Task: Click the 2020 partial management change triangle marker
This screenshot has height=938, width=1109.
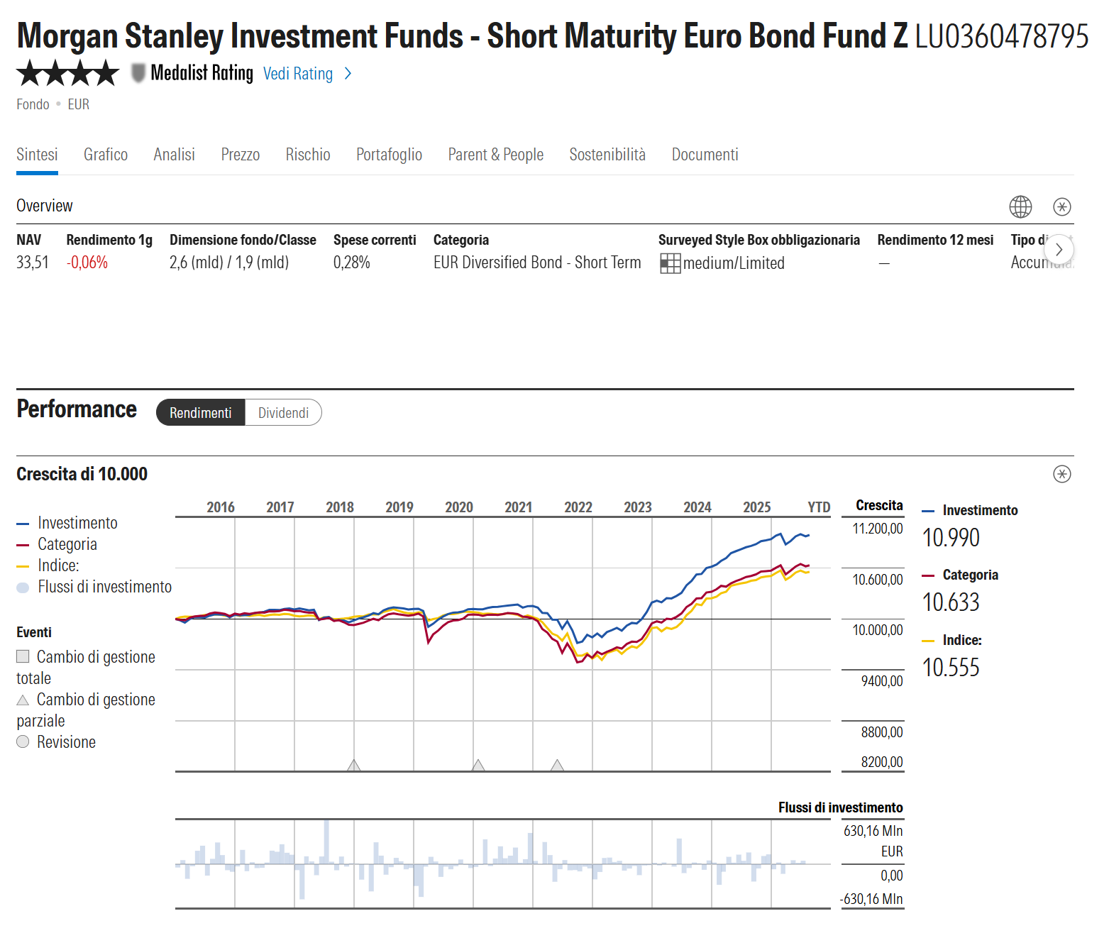Action: pyautogui.click(x=479, y=765)
